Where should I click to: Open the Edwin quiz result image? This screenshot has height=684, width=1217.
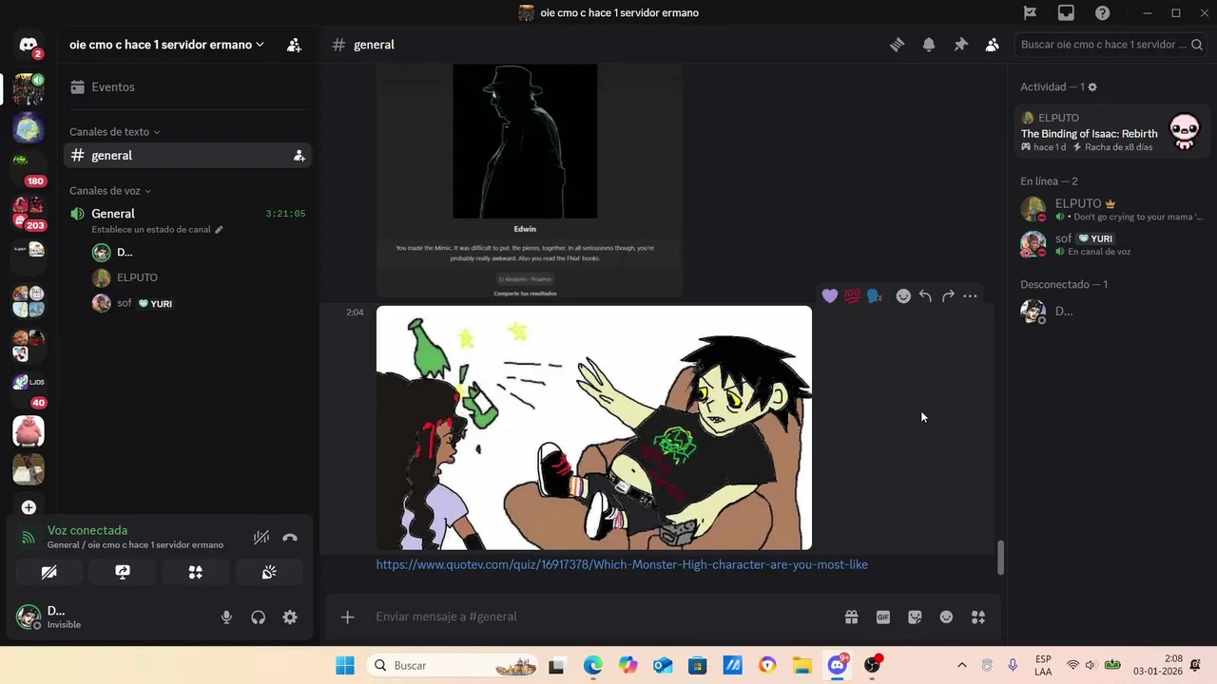[530, 180]
